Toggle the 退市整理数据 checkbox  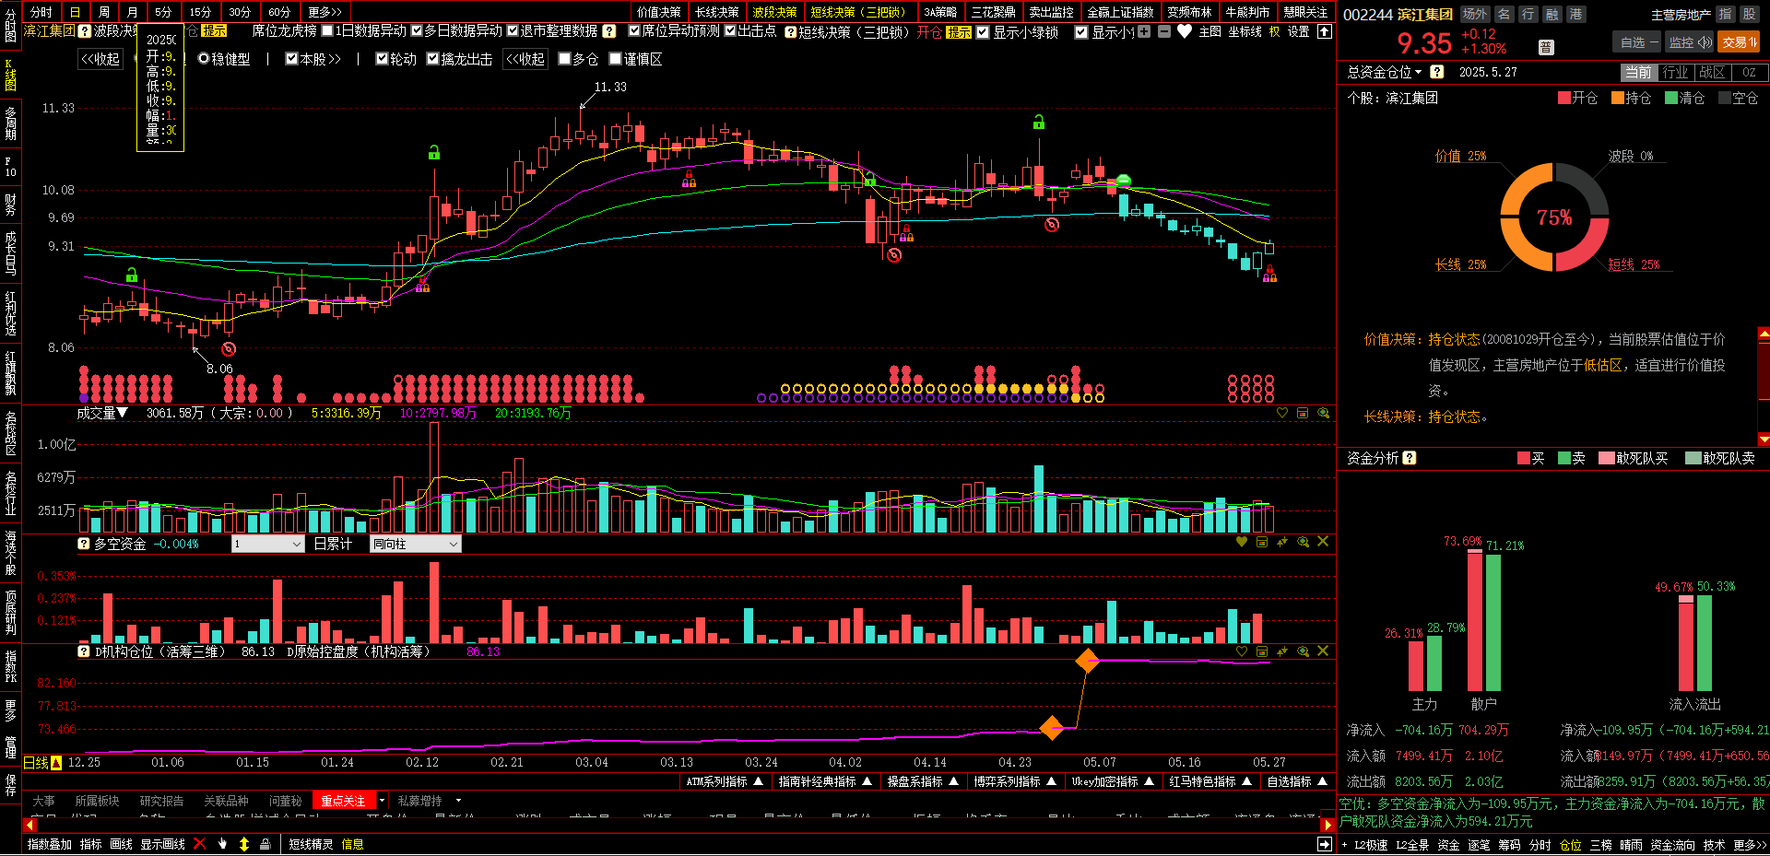tap(513, 31)
